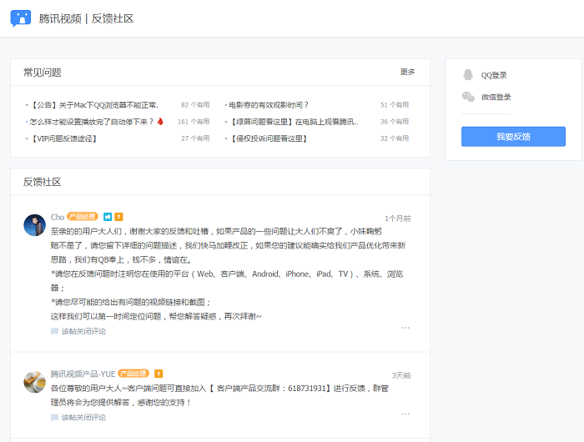Click the comment icon under Cho's post
584x442 pixels.
click(x=54, y=331)
